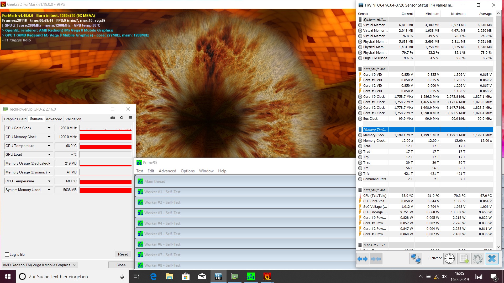Screen dimensions: 504x283
Task: Click the Maximum column header in HWiNFO
Action: (454, 14)
